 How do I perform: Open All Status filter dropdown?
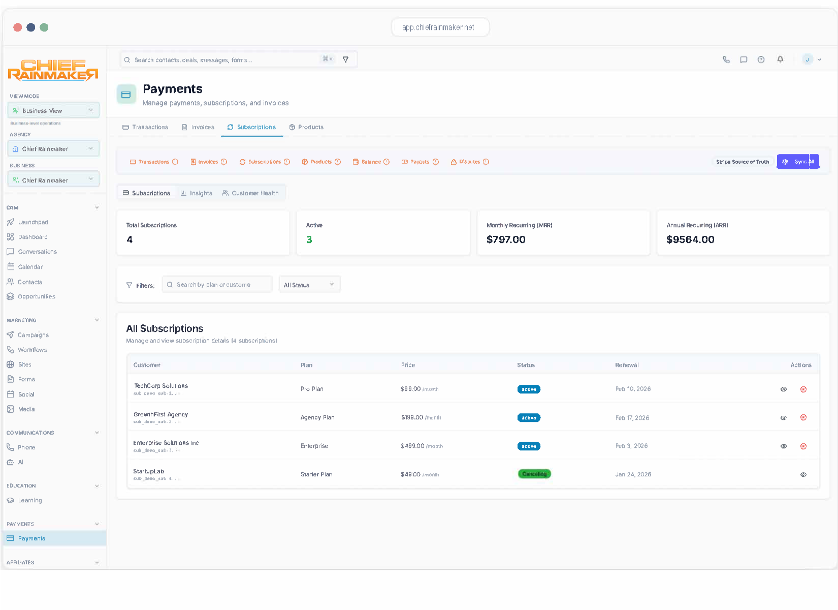(x=309, y=285)
